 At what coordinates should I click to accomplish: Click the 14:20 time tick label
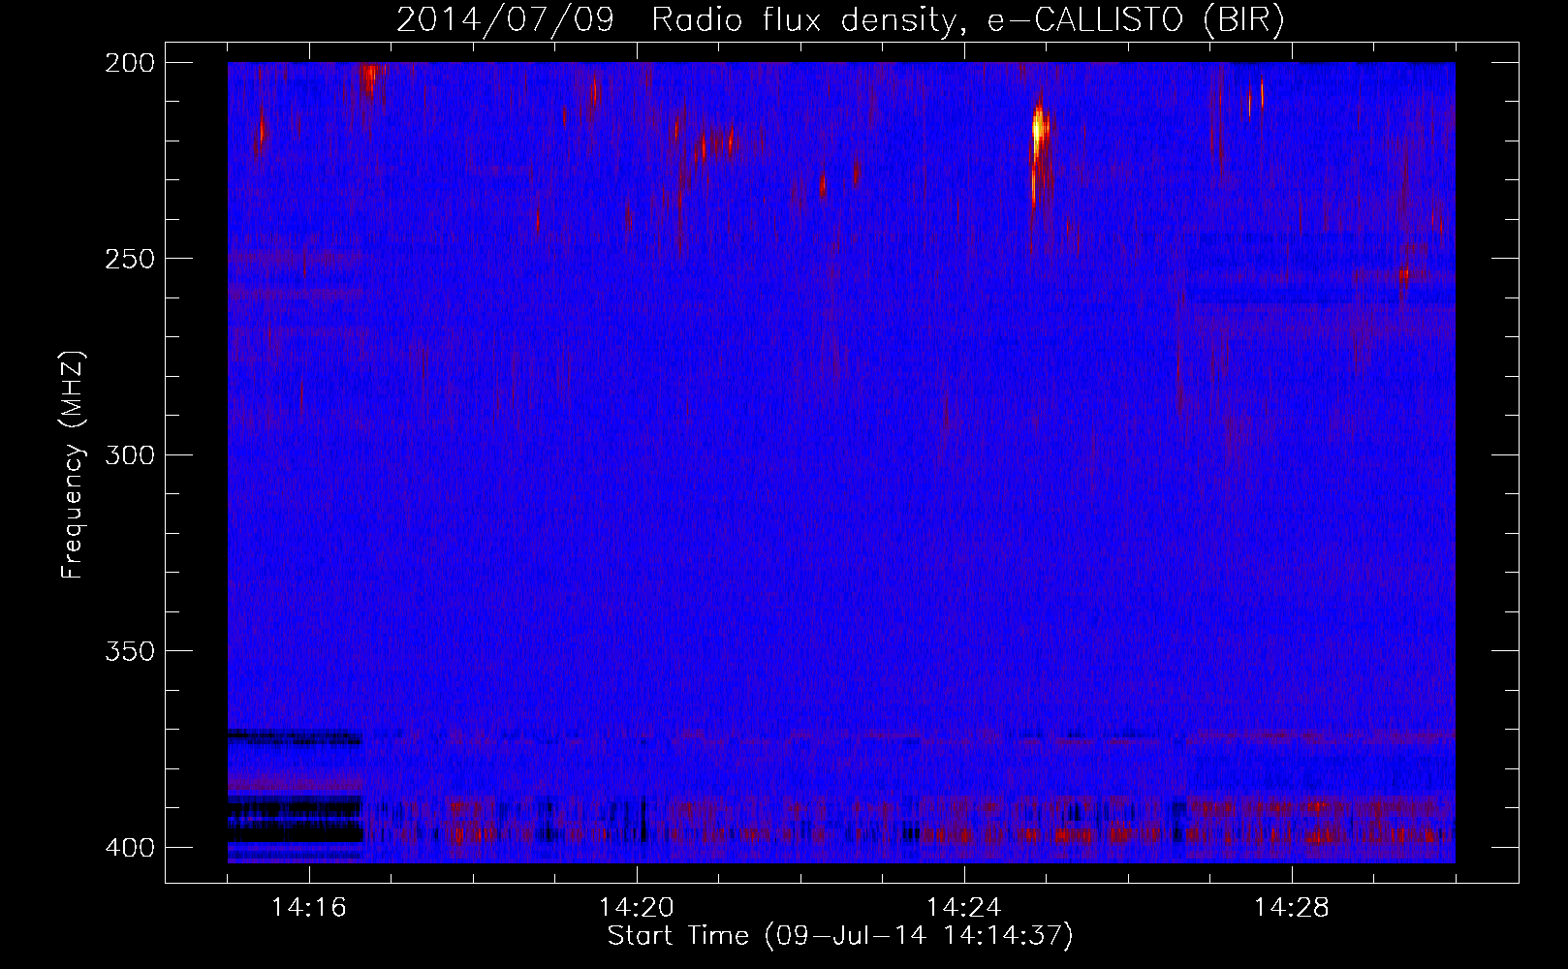637,908
